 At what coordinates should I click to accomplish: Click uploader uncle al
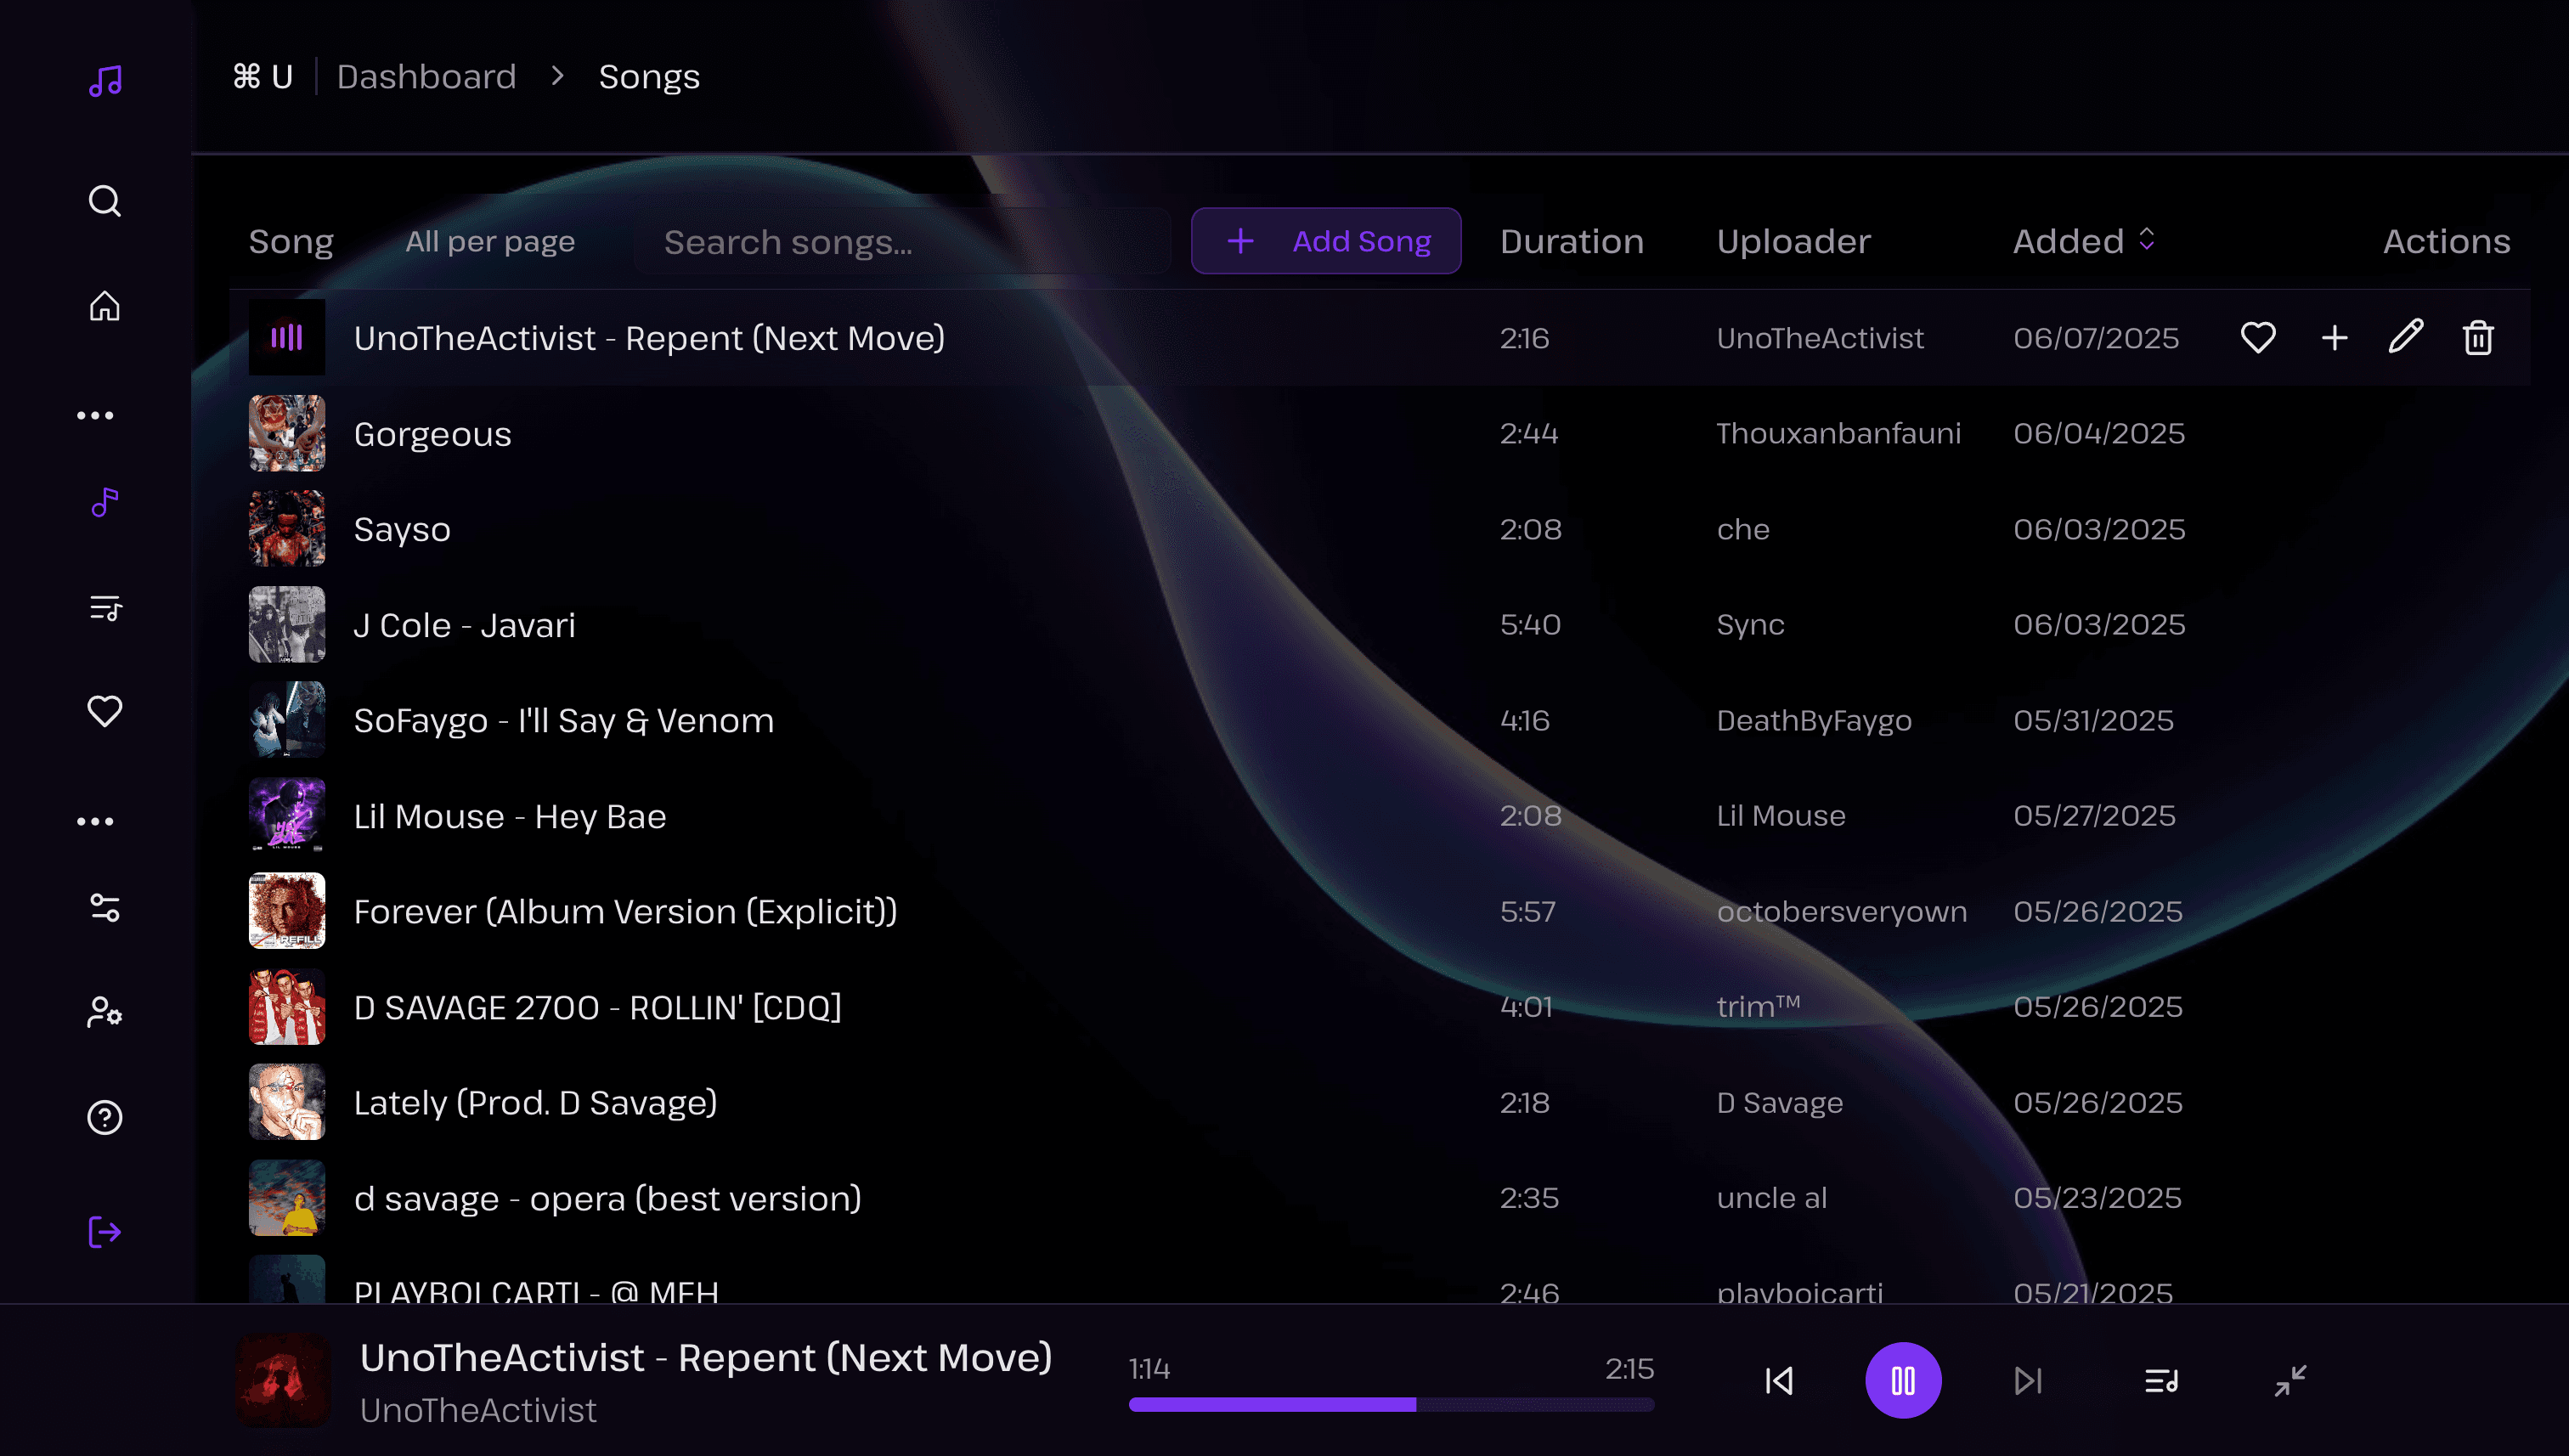[x=1771, y=1198]
